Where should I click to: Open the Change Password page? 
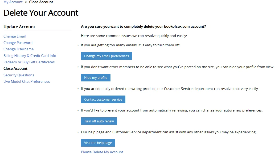(x=18, y=43)
